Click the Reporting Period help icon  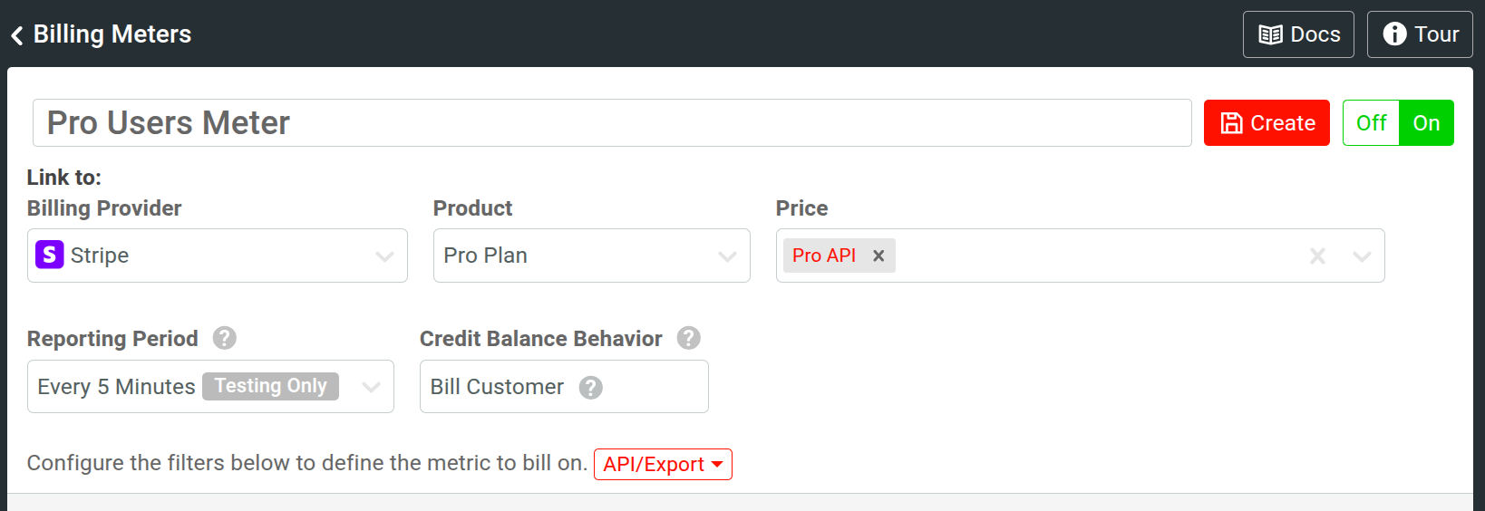point(225,338)
